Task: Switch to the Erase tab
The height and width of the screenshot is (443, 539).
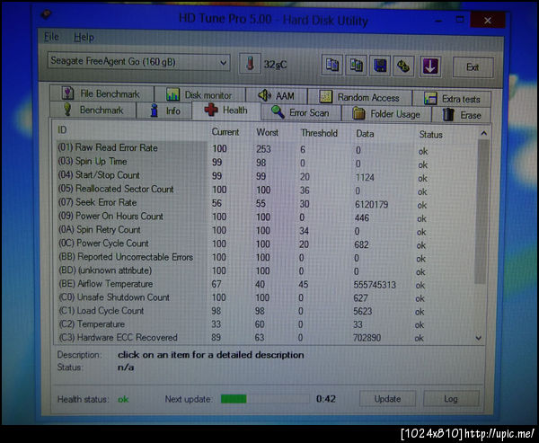Action: tap(462, 115)
